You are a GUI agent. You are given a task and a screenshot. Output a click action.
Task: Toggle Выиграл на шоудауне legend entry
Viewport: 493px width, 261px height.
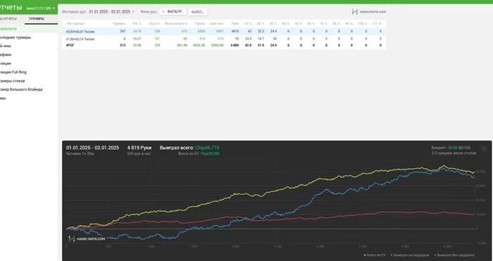410,255
